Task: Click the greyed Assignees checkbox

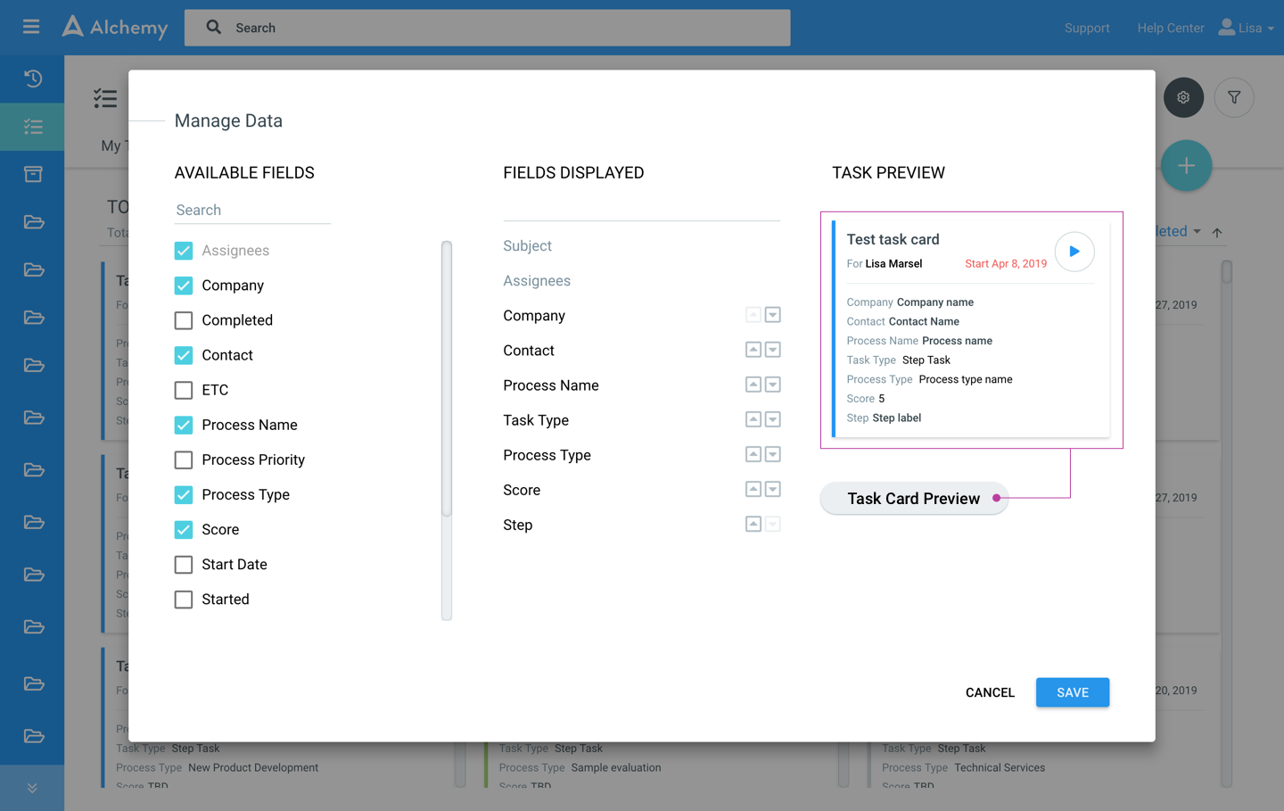Action: [184, 251]
